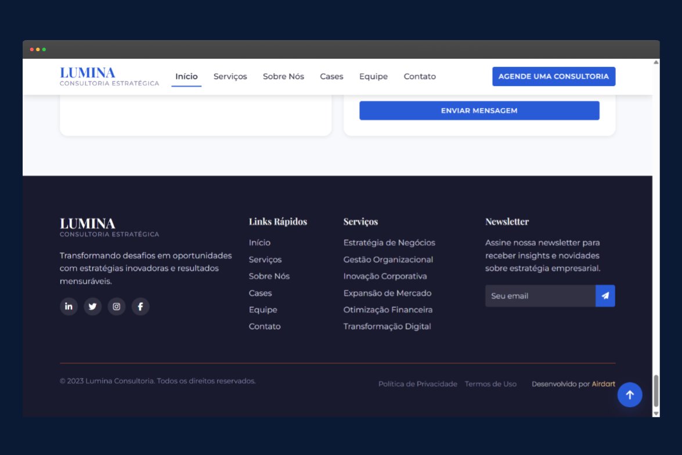Viewport: 682px width, 455px height.
Task: Click Transformação Digital in Serviços column
Action: click(x=387, y=326)
